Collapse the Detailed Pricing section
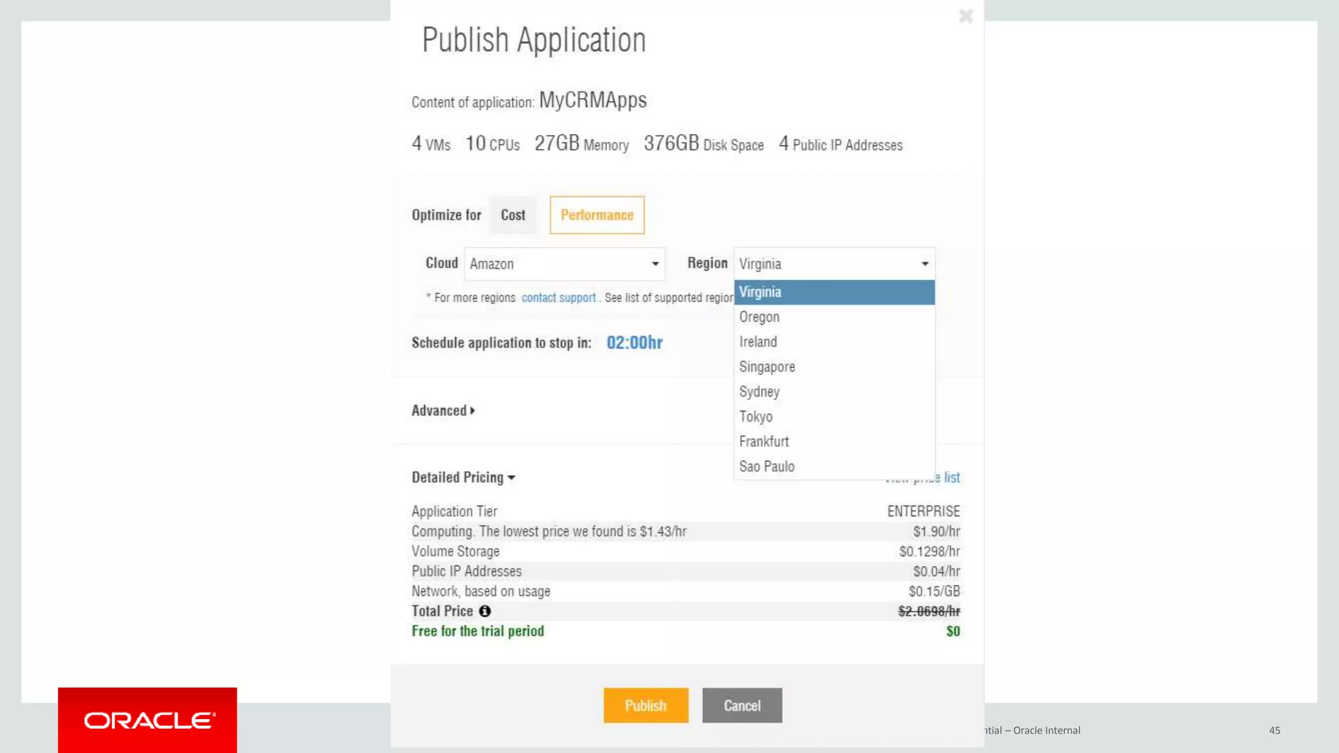1339x753 pixels. tap(464, 477)
